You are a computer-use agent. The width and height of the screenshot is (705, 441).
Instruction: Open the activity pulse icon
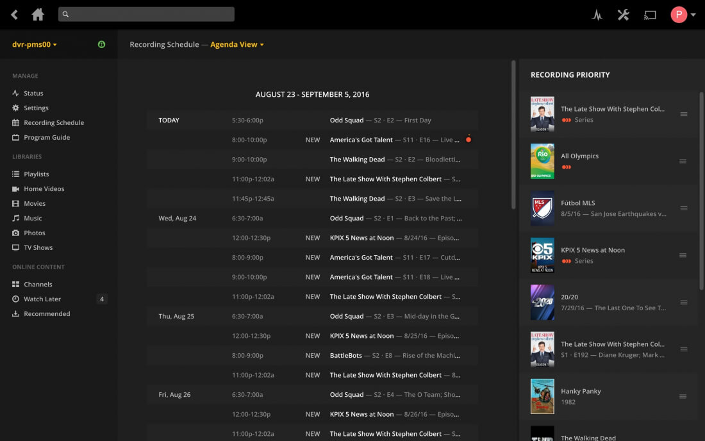597,15
